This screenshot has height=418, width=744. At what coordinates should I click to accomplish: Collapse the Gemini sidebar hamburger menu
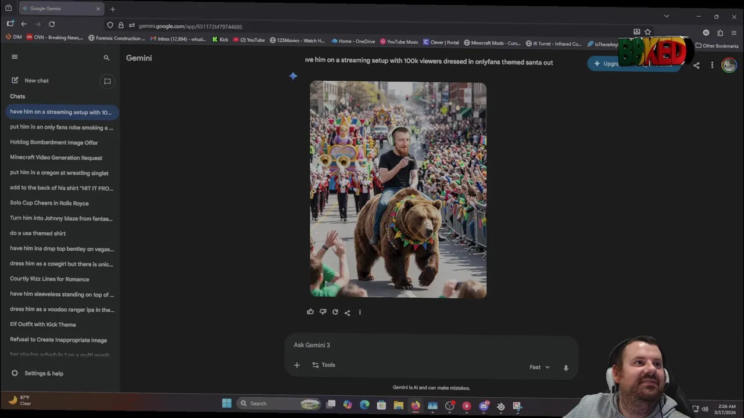[15, 57]
